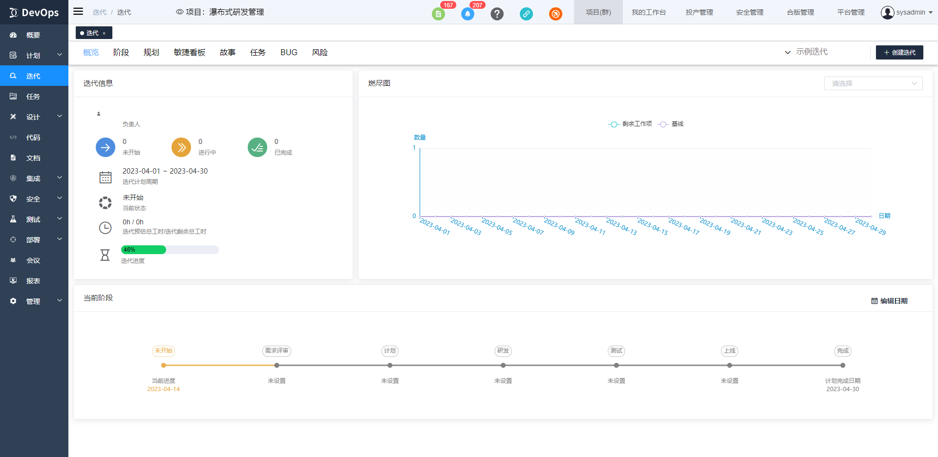Image resolution: width=938 pixels, height=457 pixels.
Task: Open the notification bell with 207 badge
Action: [468, 14]
